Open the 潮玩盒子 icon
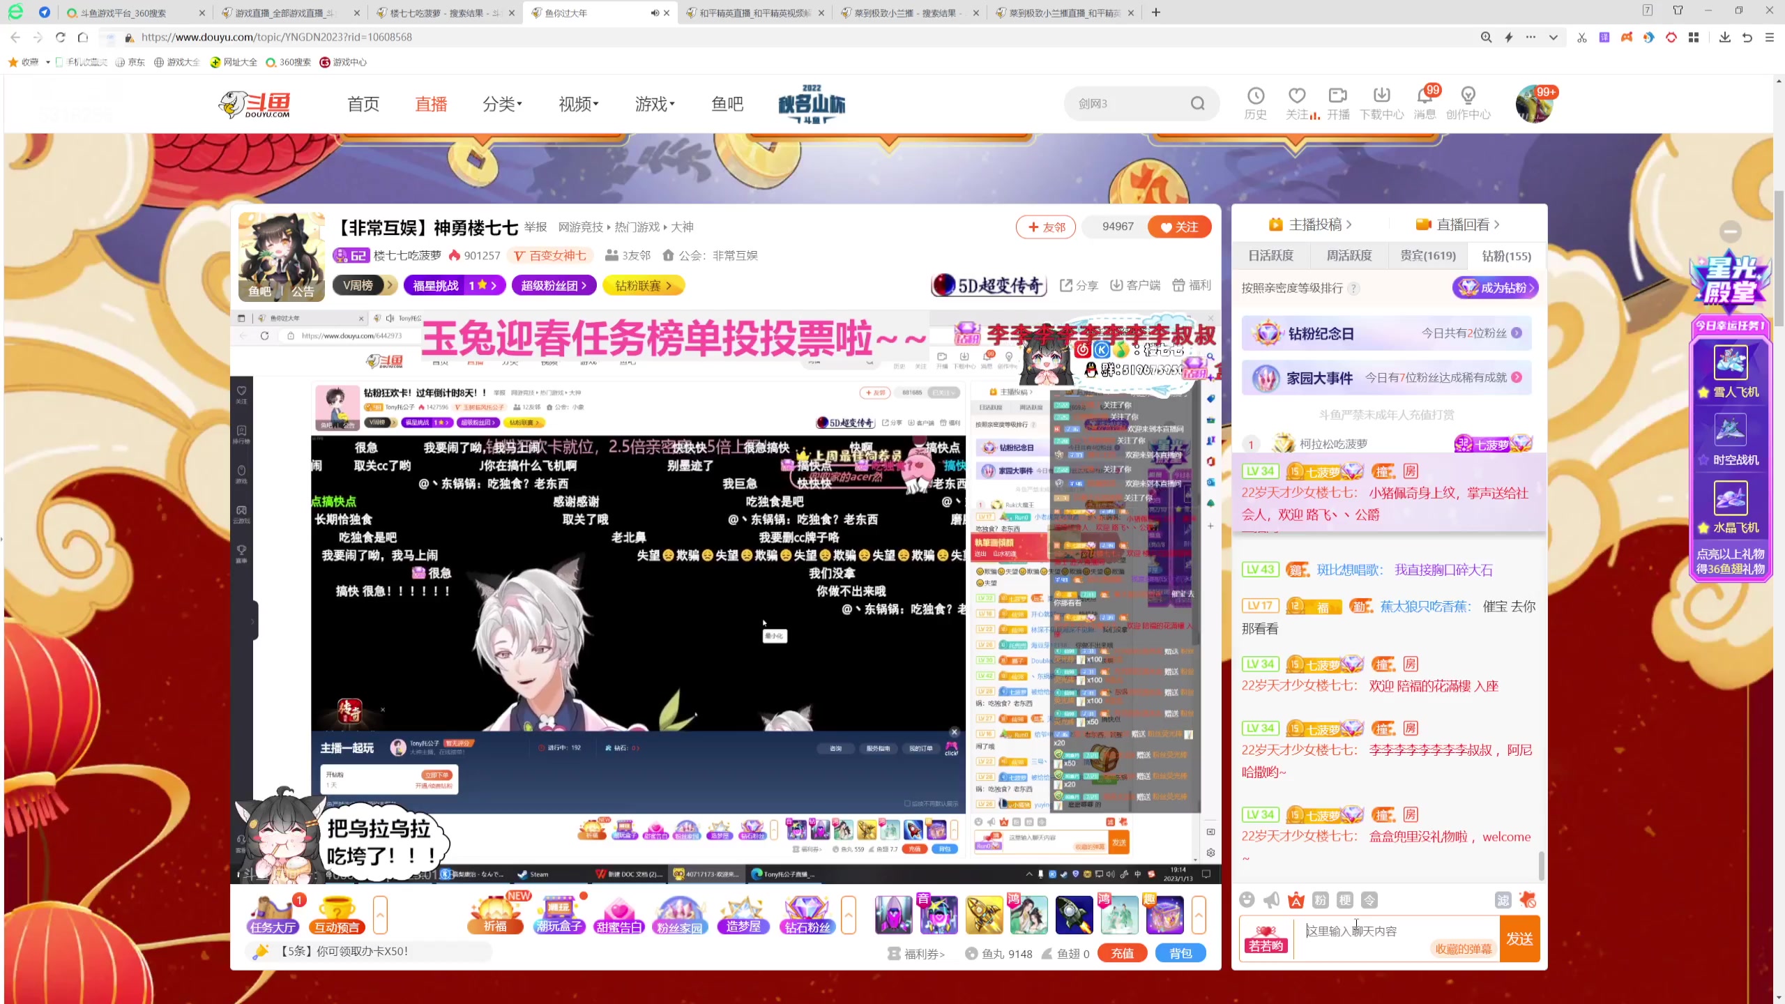 point(559,915)
